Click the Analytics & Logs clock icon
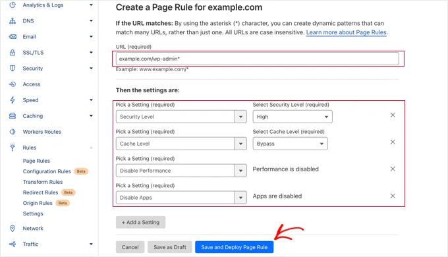This screenshot has height=257, width=448. [x=13, y=5]
